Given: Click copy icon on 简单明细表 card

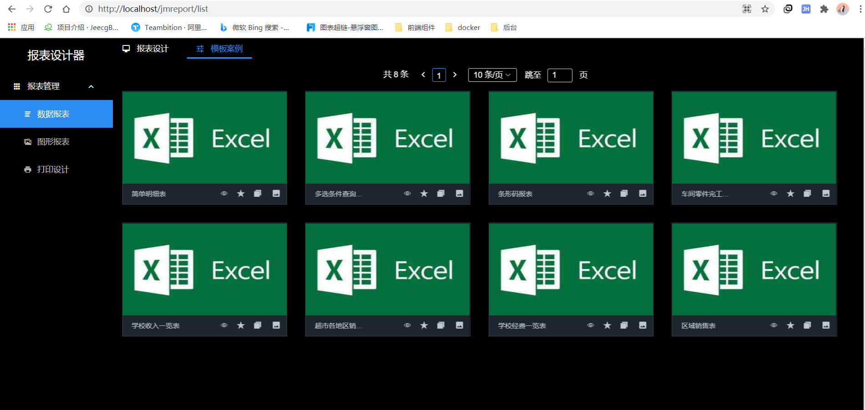Looking at the screenshot, I should [x=258, y=194].
